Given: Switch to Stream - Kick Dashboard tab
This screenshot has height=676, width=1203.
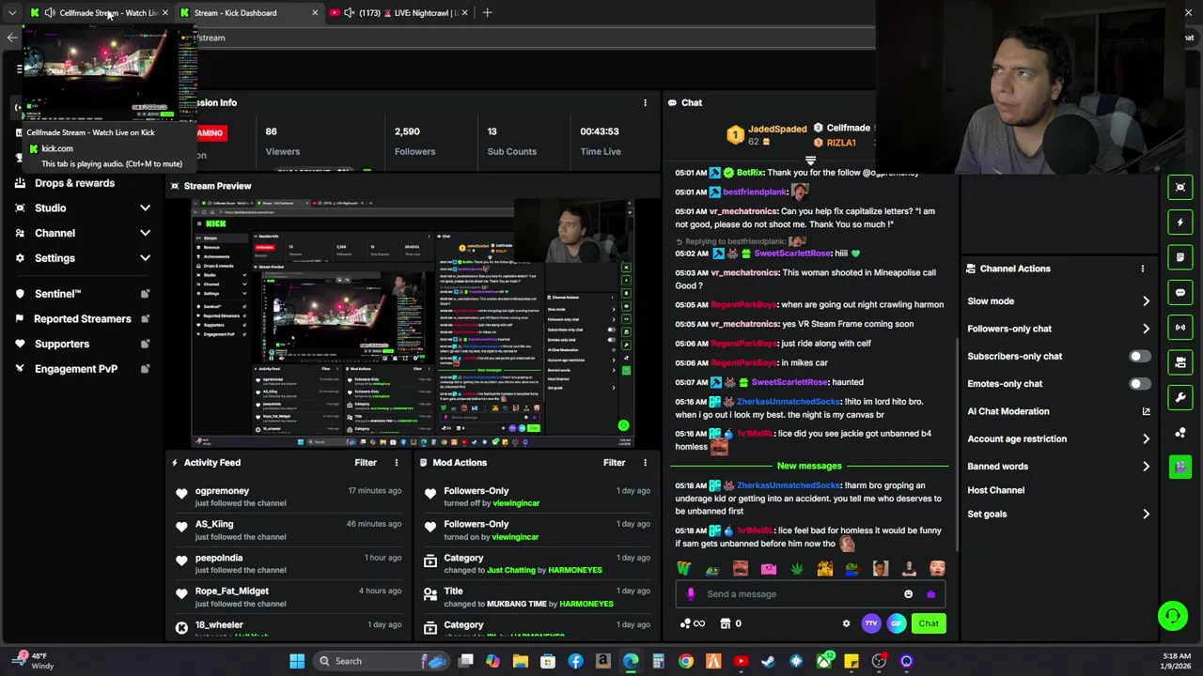Looking at the screenshot, I should click(x=248, y=12).
